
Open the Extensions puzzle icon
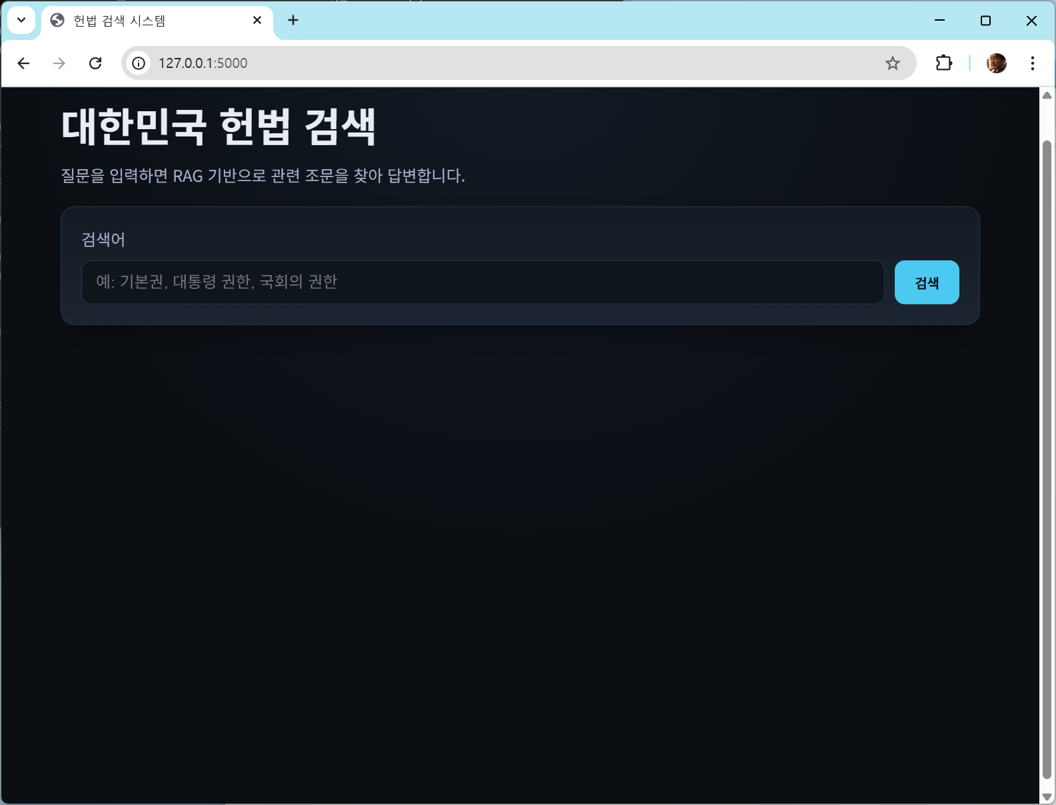[944, 63]
